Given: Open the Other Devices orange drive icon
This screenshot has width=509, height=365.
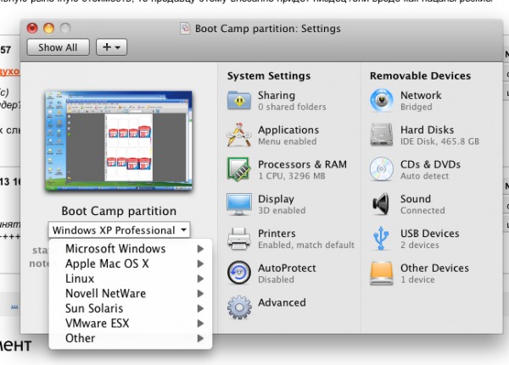Looking at the screenshot, I should point(382,274).
